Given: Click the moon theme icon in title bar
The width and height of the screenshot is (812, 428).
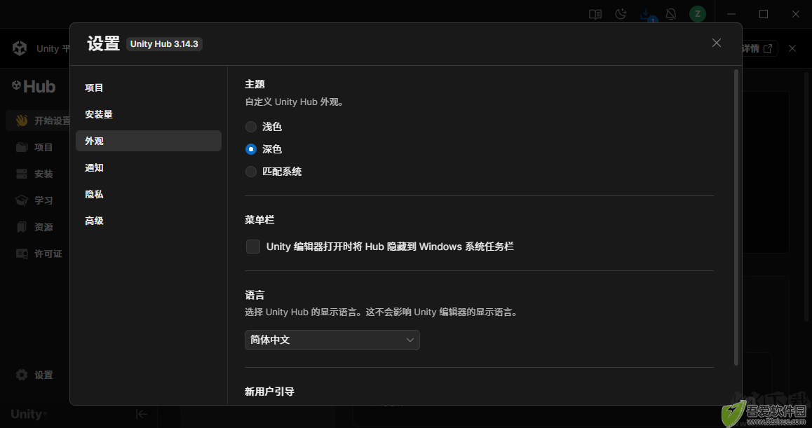Looking at the screenshot, I should tap(621, 15).
